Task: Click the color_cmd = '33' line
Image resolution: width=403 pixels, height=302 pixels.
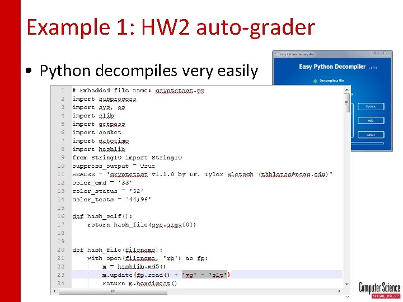Action: click(x=102, y=182)
